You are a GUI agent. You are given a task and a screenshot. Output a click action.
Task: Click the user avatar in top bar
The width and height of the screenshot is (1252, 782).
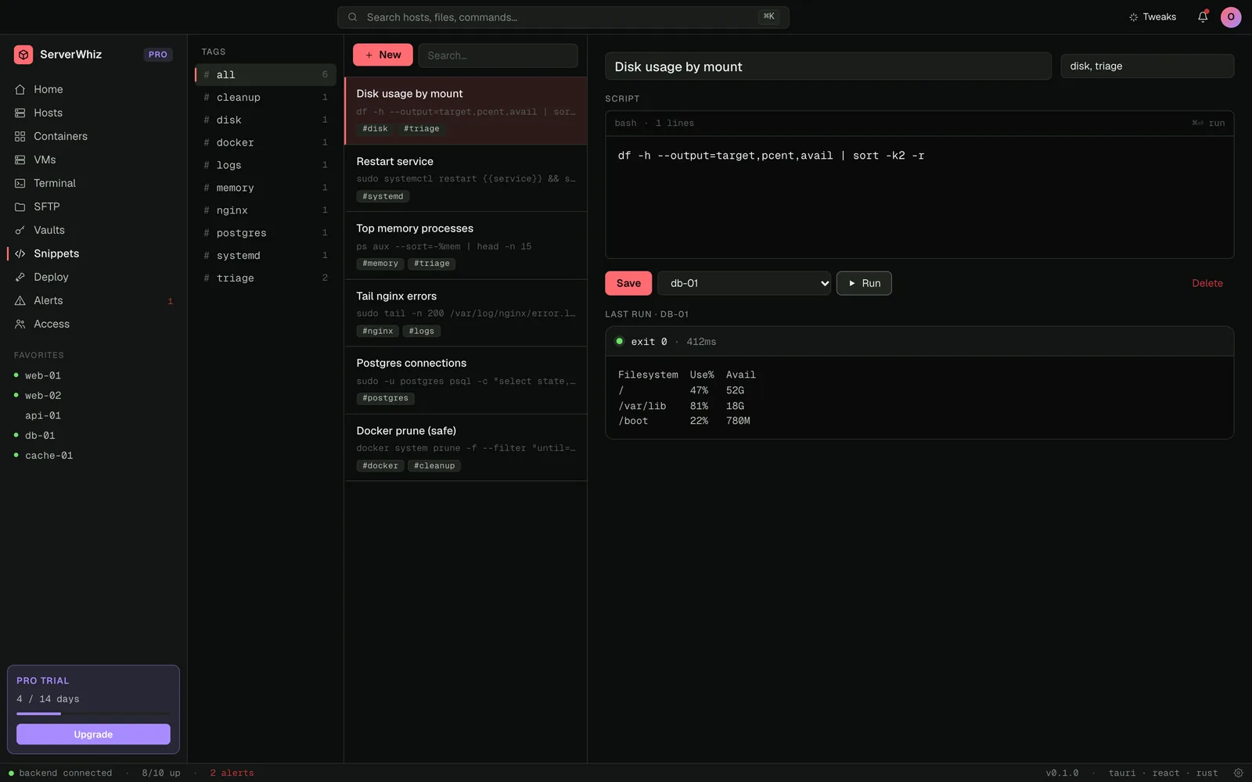(x=1231, y=16)
